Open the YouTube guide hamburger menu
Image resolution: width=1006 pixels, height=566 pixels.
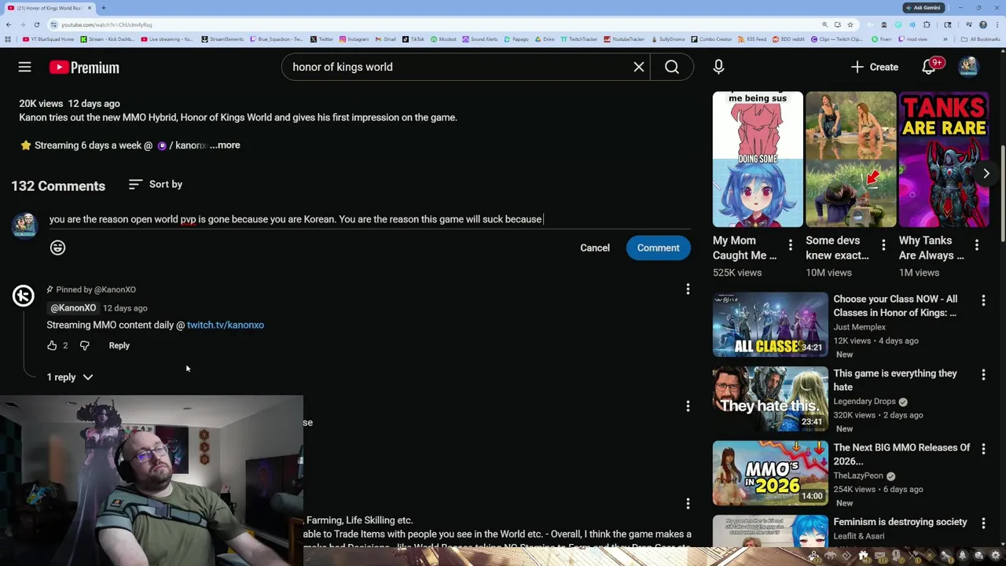(24, 68)
